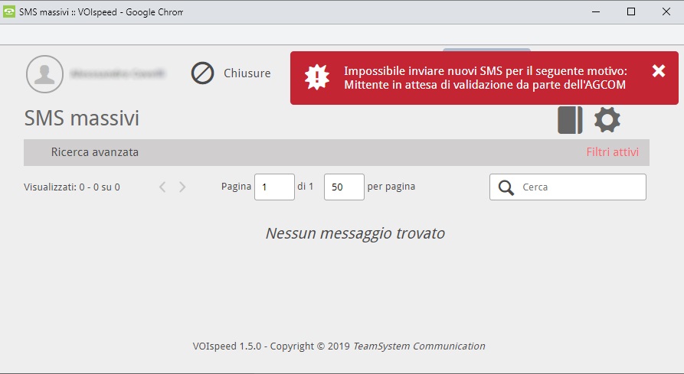Click the Cerca search field

[568, 187]
